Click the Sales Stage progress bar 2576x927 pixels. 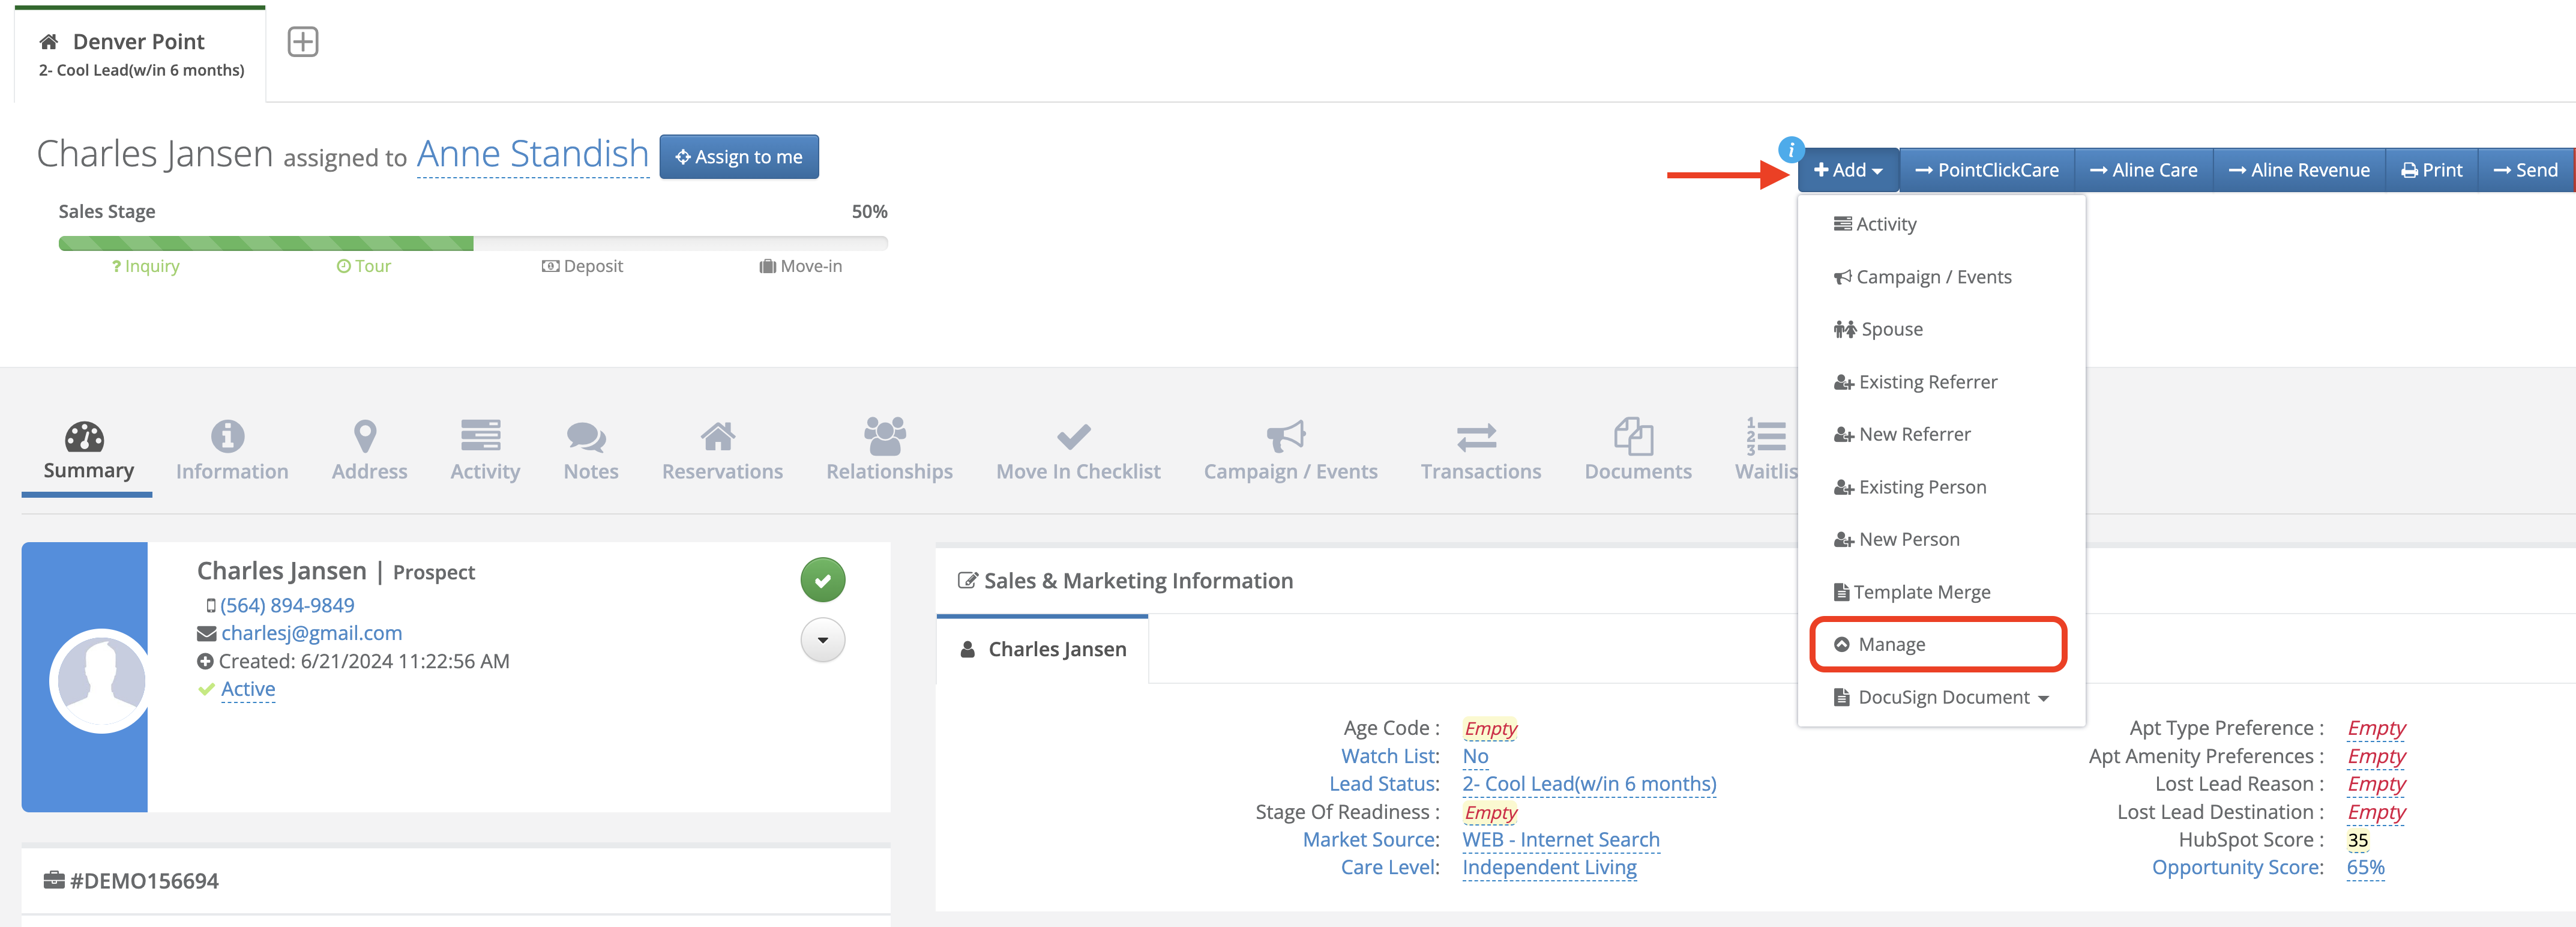tap(472, 243)
